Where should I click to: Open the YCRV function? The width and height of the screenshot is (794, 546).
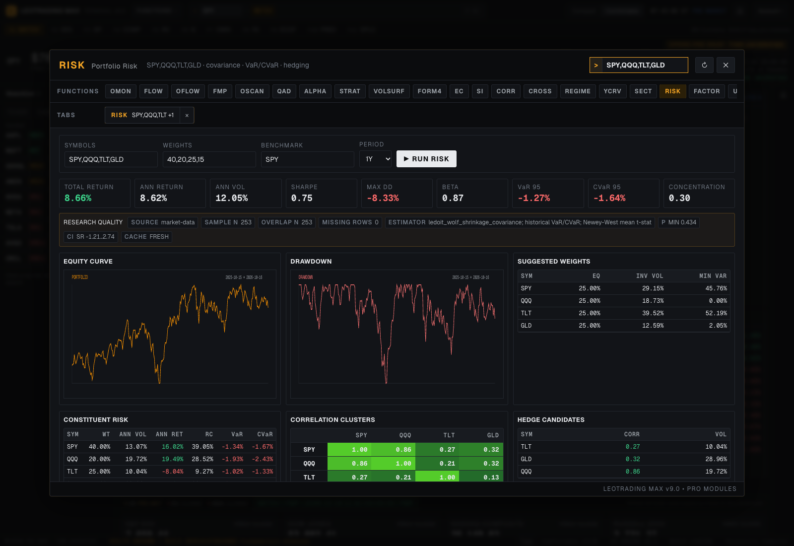[x=612, y=91]
